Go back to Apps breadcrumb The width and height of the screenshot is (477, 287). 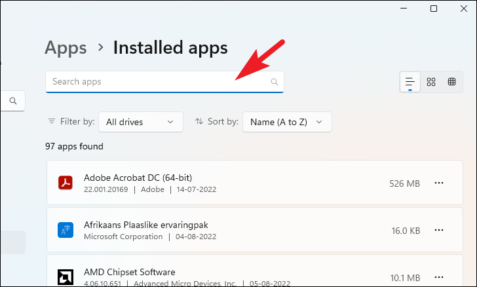pos(66,48)
